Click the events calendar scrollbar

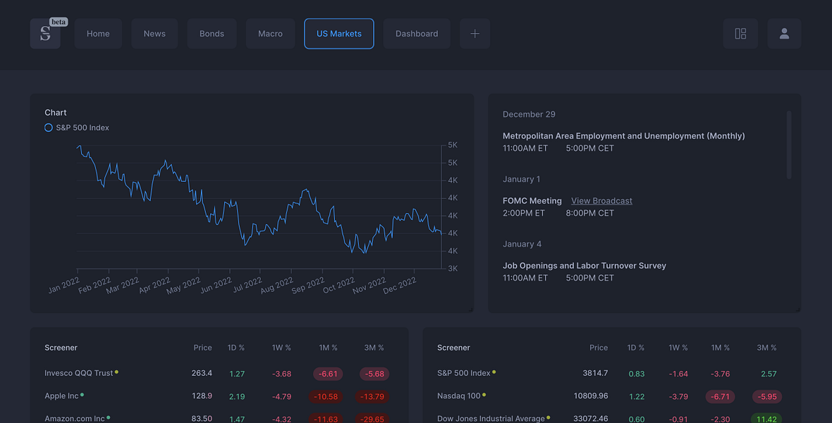coord(789,145)
